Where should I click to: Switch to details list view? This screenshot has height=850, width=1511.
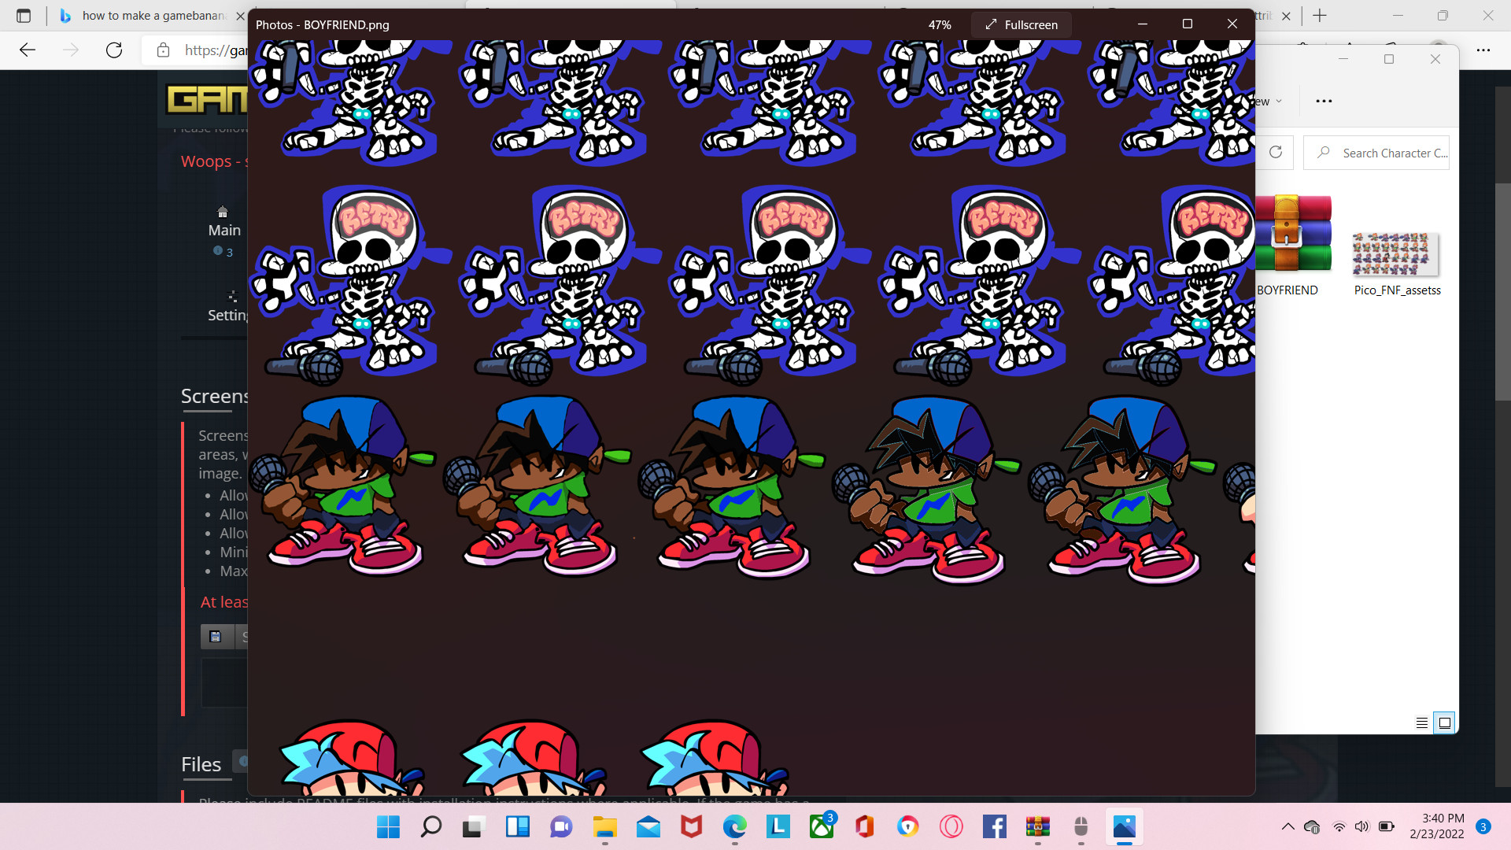point(1421,722)
